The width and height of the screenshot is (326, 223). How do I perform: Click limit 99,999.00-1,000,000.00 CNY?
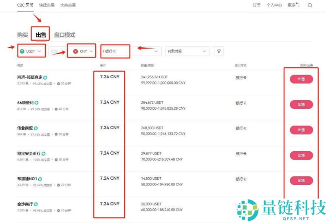[x=163, y=83]
